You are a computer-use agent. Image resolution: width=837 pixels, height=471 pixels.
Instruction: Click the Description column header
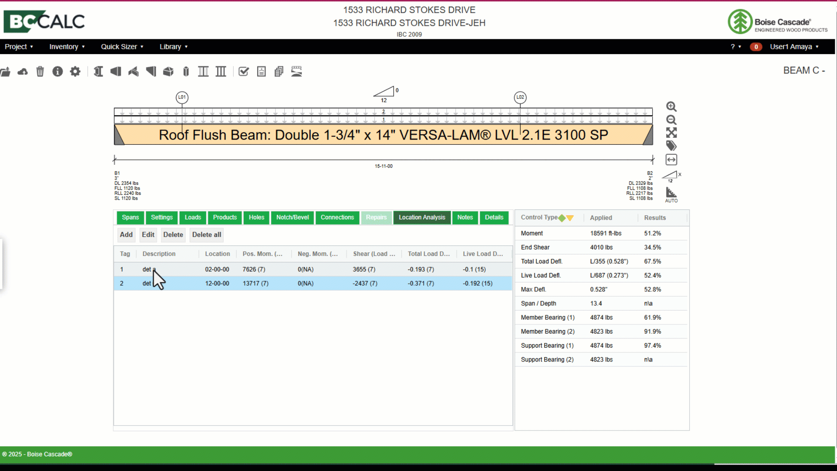[168, 254]
